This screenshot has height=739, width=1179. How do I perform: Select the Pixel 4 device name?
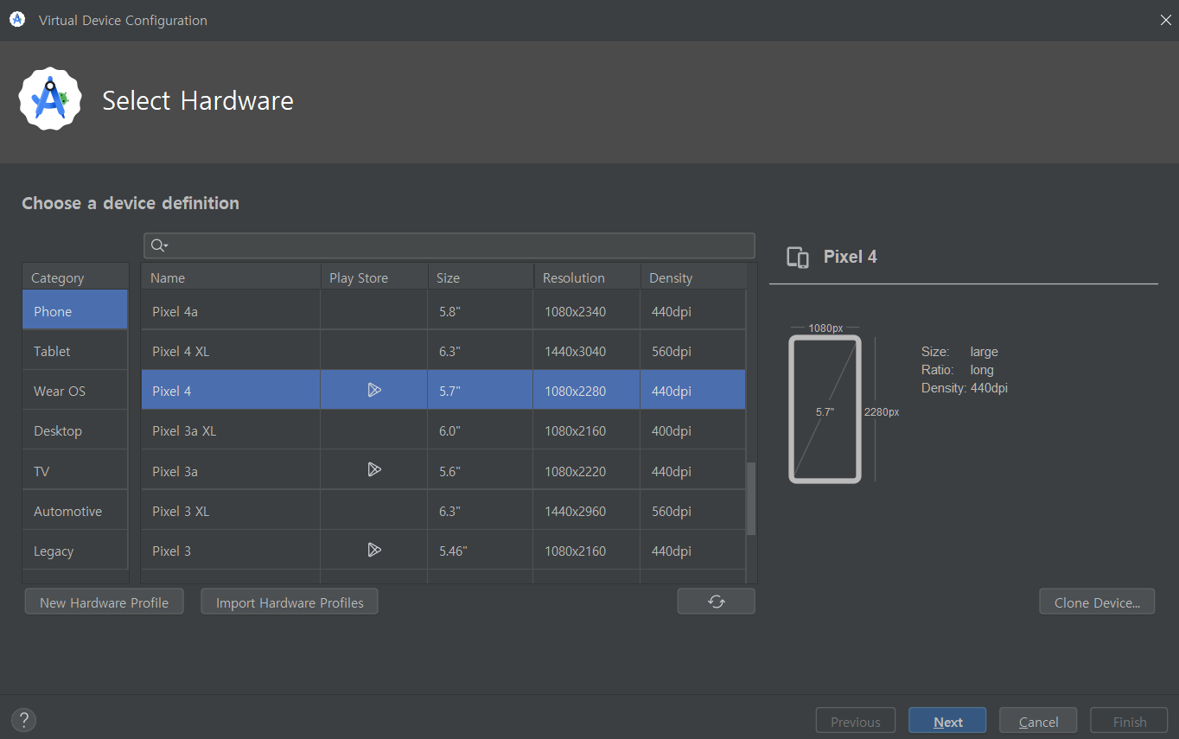click(x=172, y=391)
